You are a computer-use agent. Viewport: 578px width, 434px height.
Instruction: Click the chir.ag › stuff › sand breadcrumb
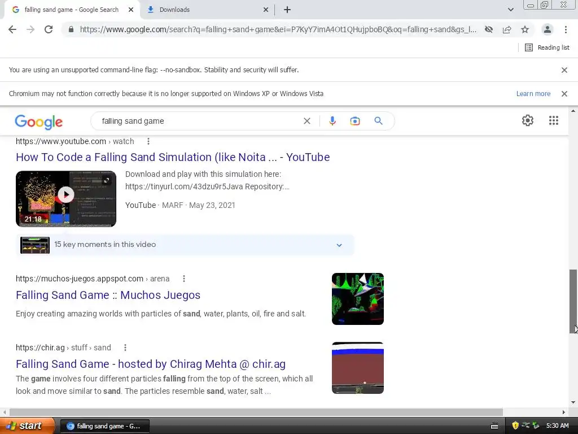[x=63, y=348]
